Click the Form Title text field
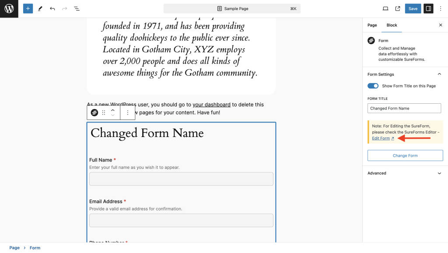This screenshot has width=448, height=253. [404, 108]
